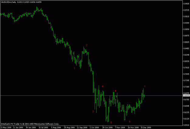Click the 0.6120 price axis label
190x129 pixels.
coord(186,119)
